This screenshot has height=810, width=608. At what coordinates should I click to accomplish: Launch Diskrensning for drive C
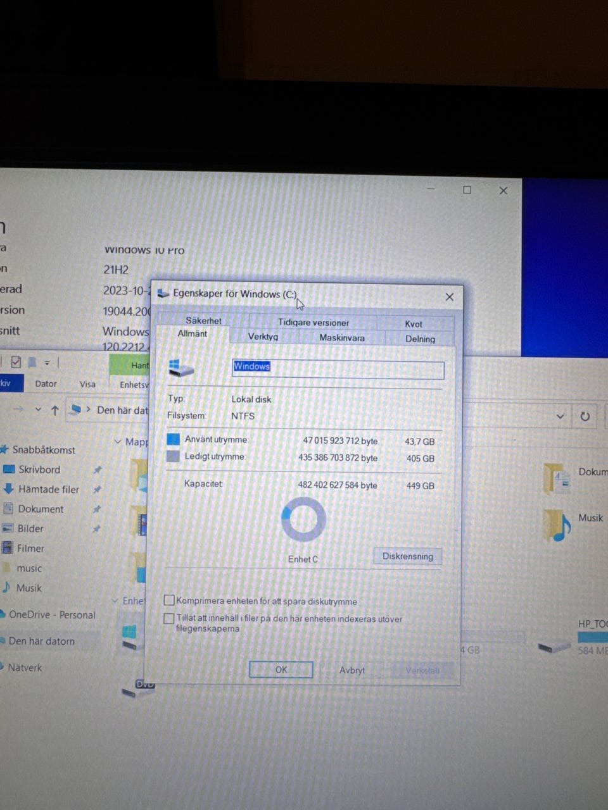point(408,556)
